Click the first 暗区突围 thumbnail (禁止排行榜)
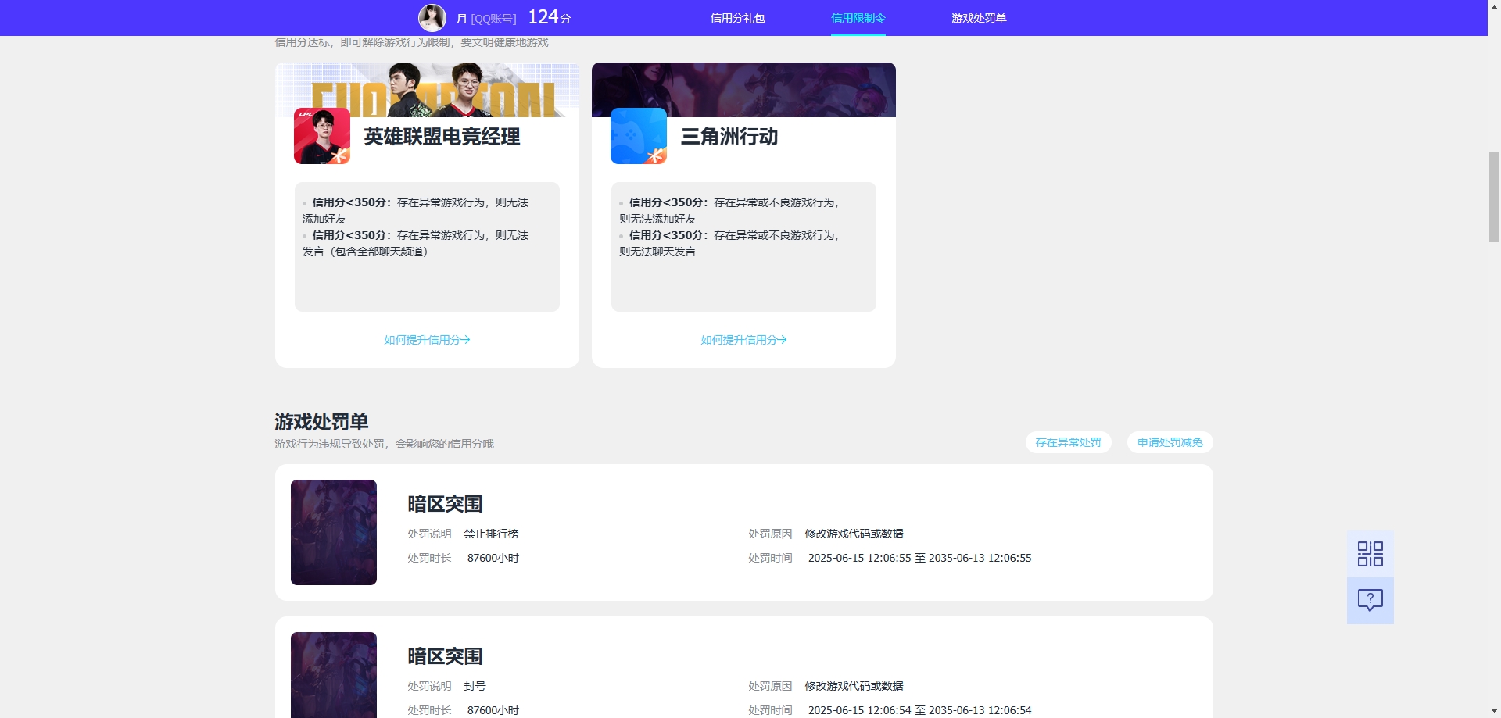The width and height of the screenshot is (1501, 718). [x=334, y=532]
